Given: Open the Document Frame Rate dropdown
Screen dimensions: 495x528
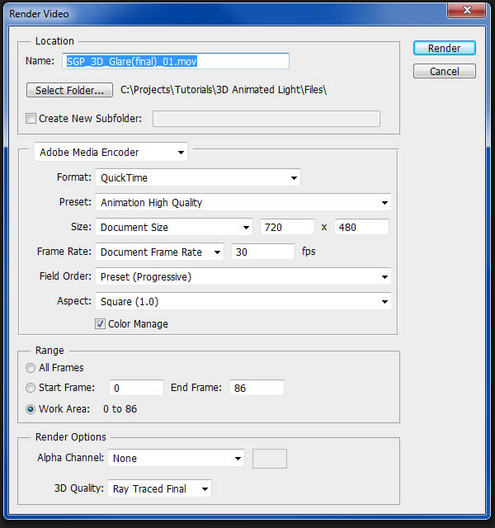Looking at the screenshot, I should coord(160,252).
